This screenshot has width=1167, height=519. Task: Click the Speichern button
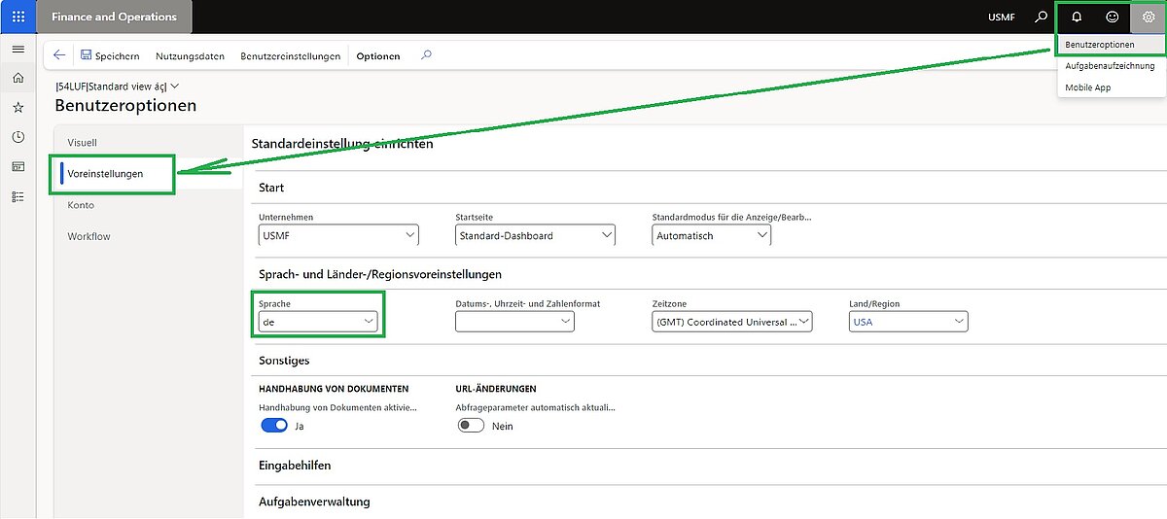click(x=110, y=55)
